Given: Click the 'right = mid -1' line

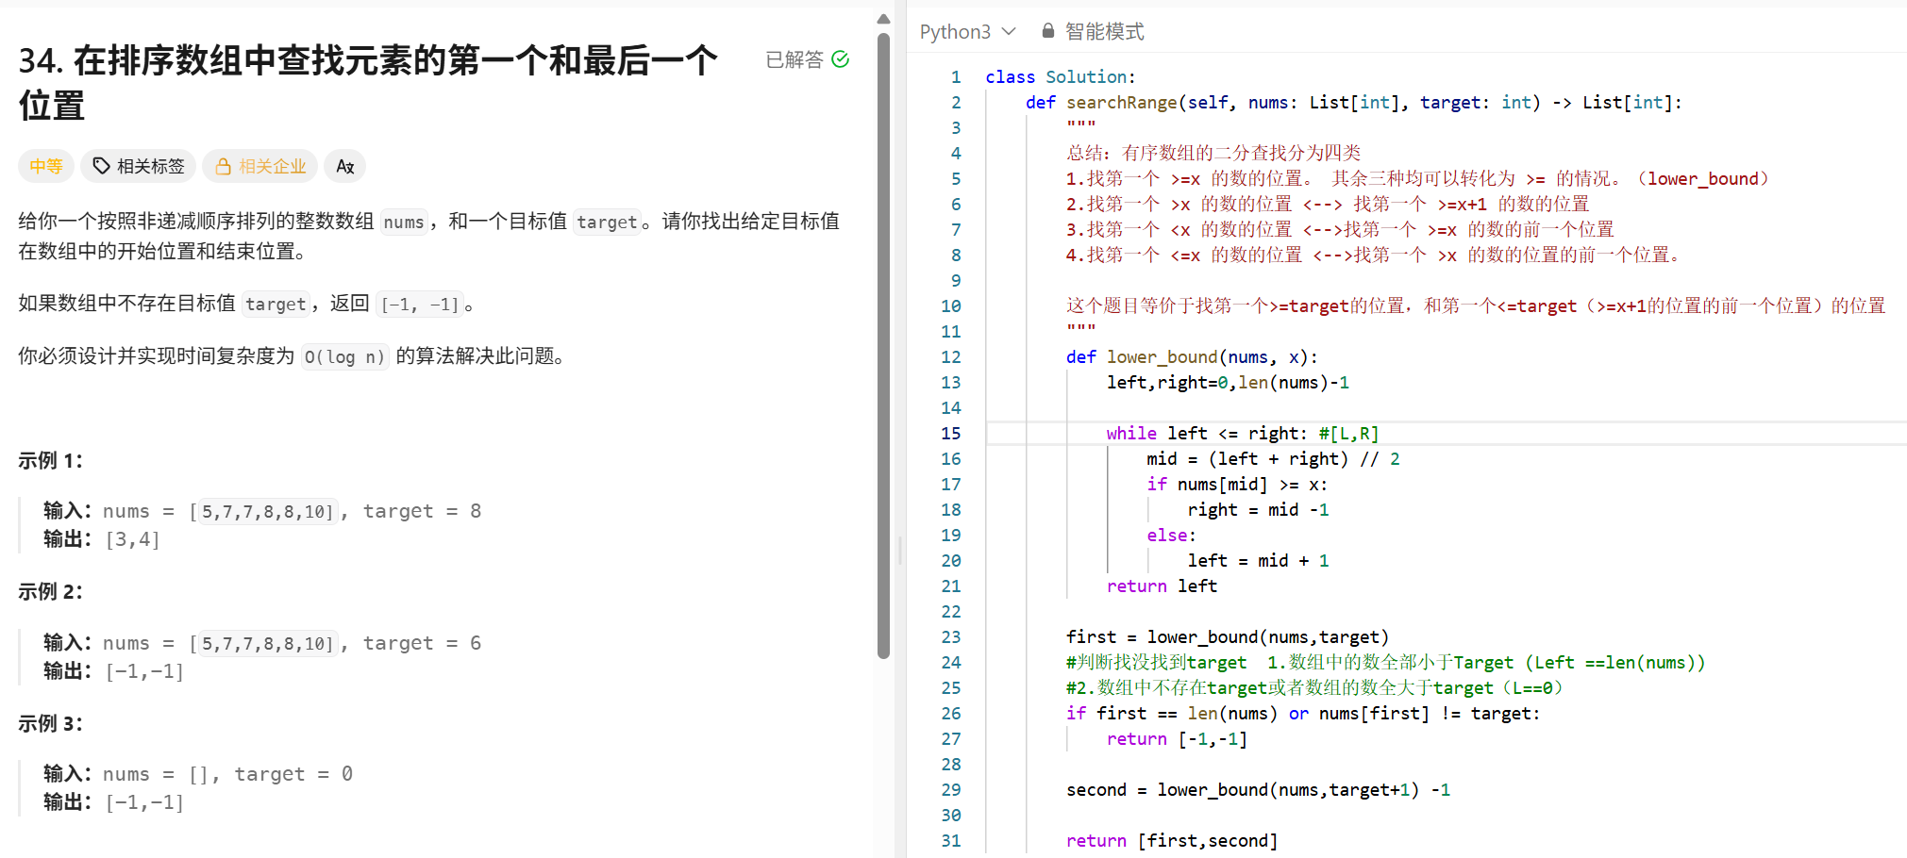Looking at the screenshot, I should pos(1258,510).
